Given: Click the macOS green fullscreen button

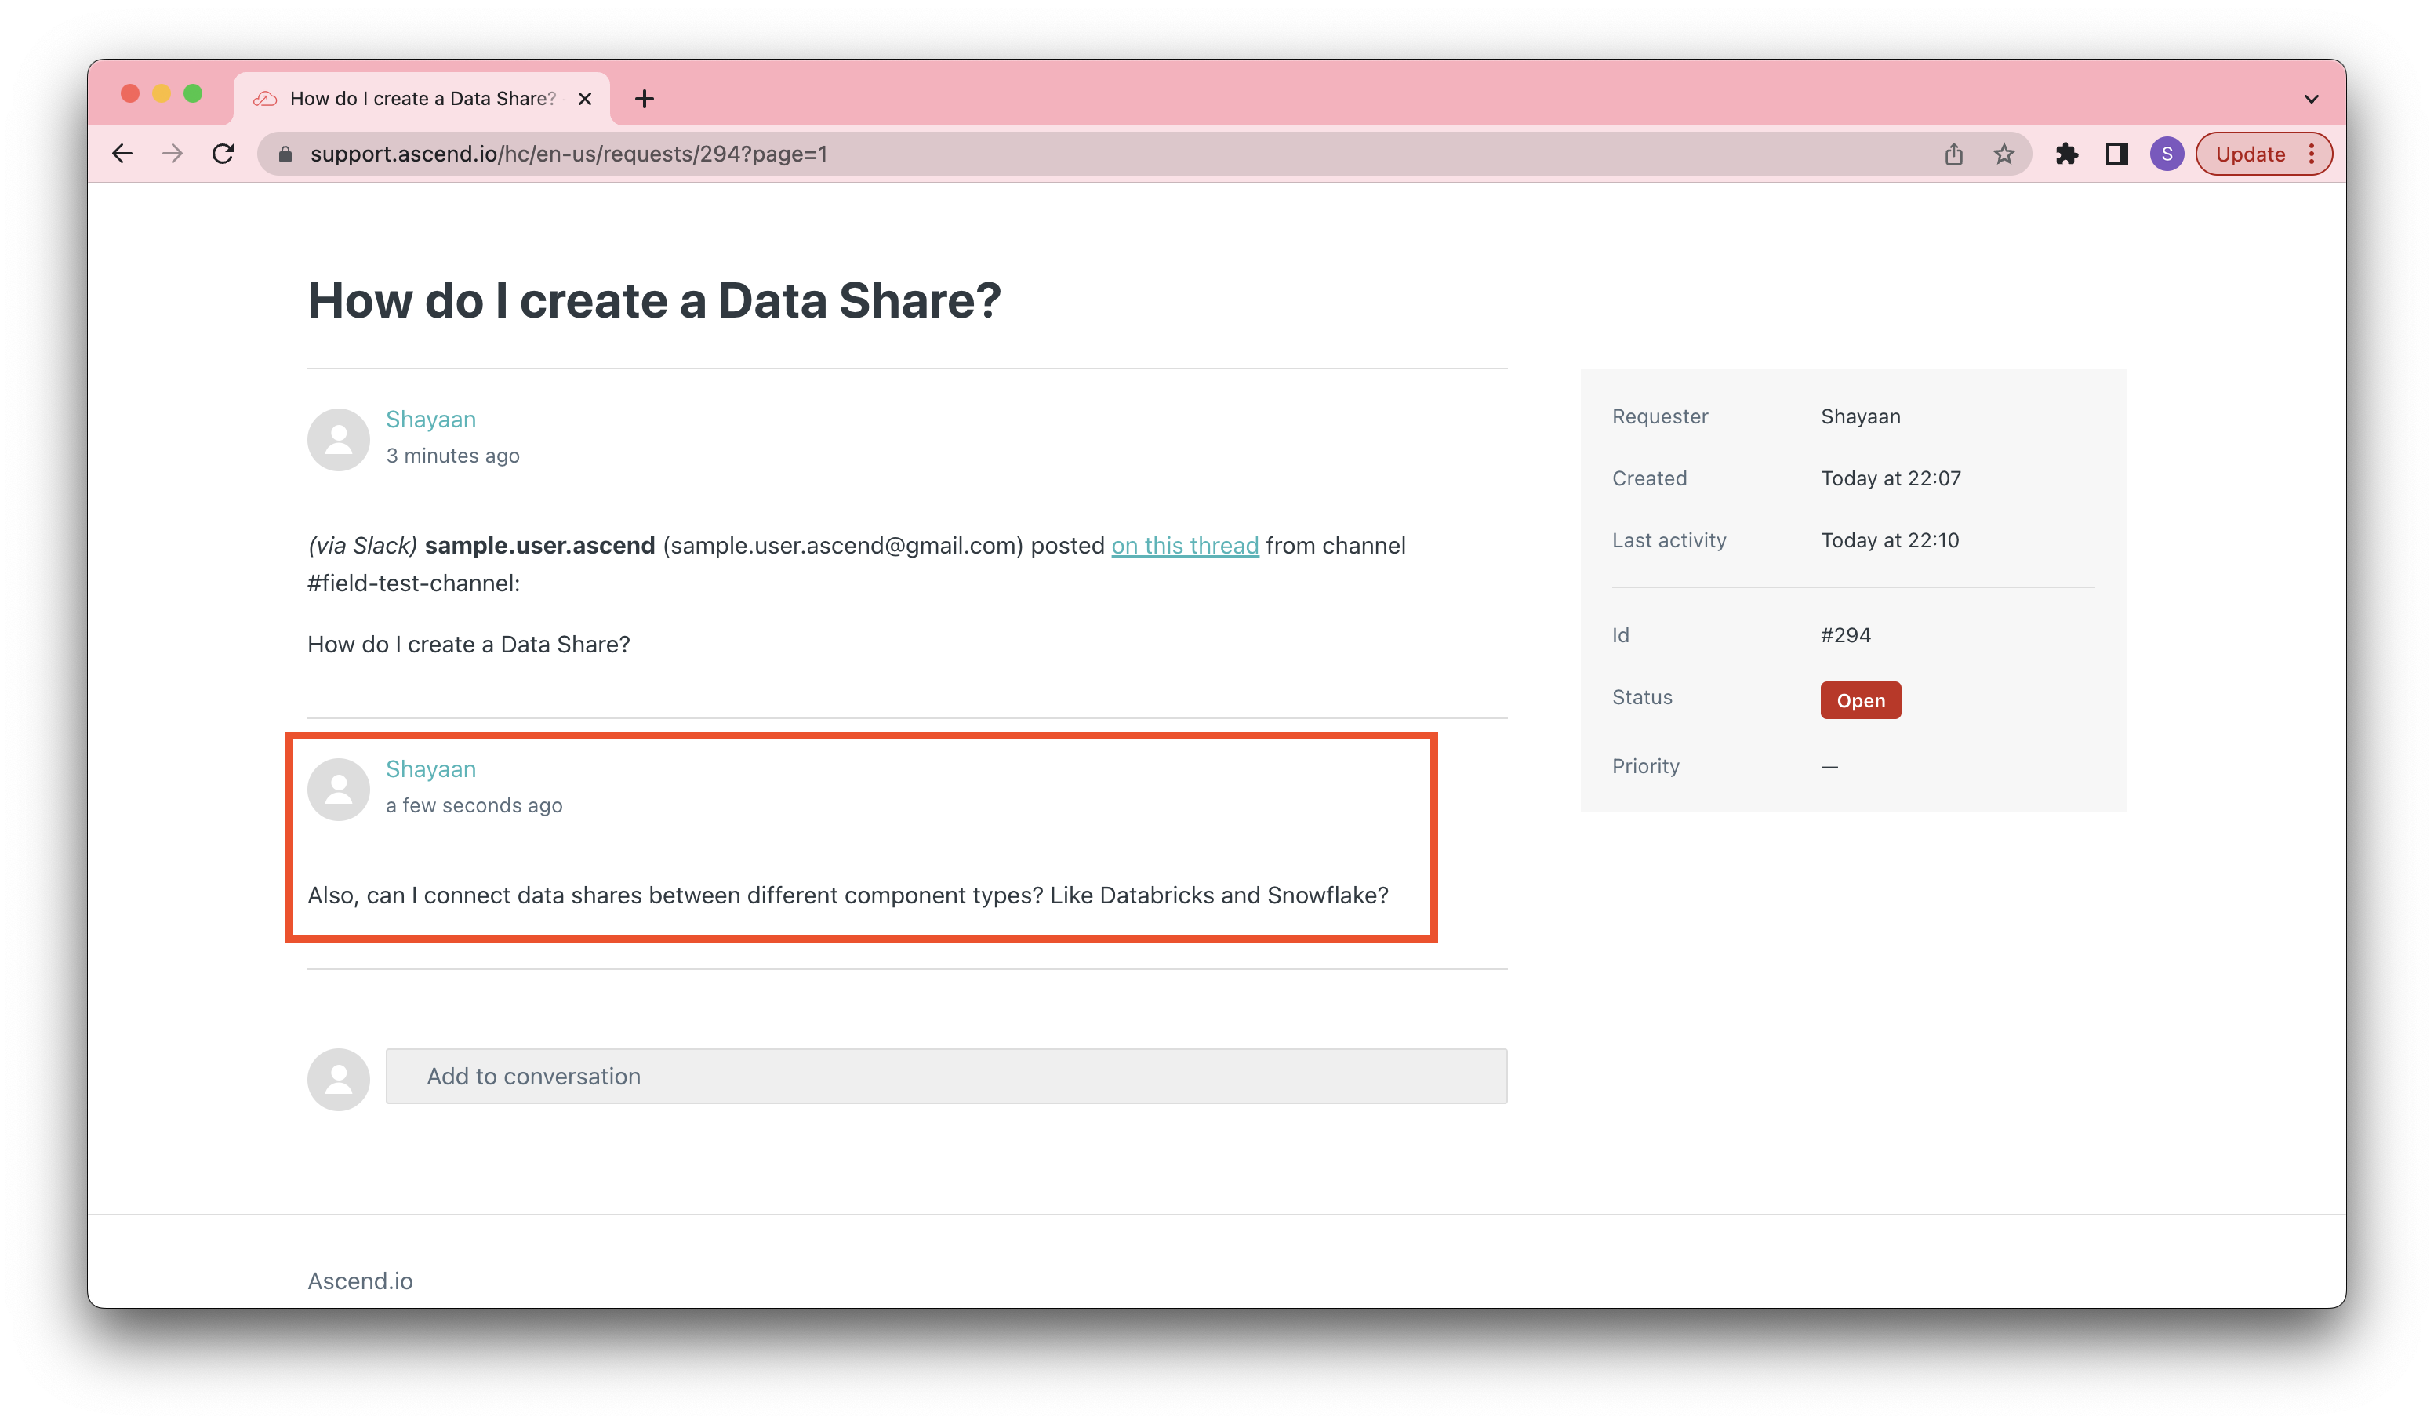Looking at the screenshot, I should coord(193,93).
